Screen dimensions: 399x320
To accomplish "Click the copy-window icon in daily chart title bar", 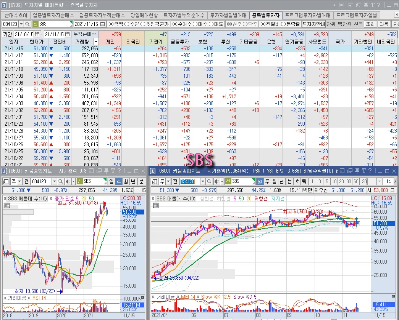I will tap(349, 171).
